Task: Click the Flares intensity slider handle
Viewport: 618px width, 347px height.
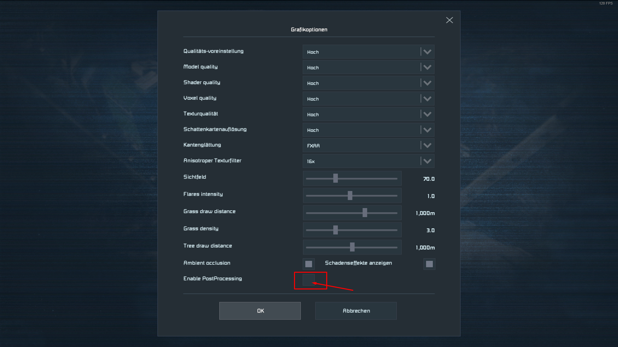Action: point(350,196)
